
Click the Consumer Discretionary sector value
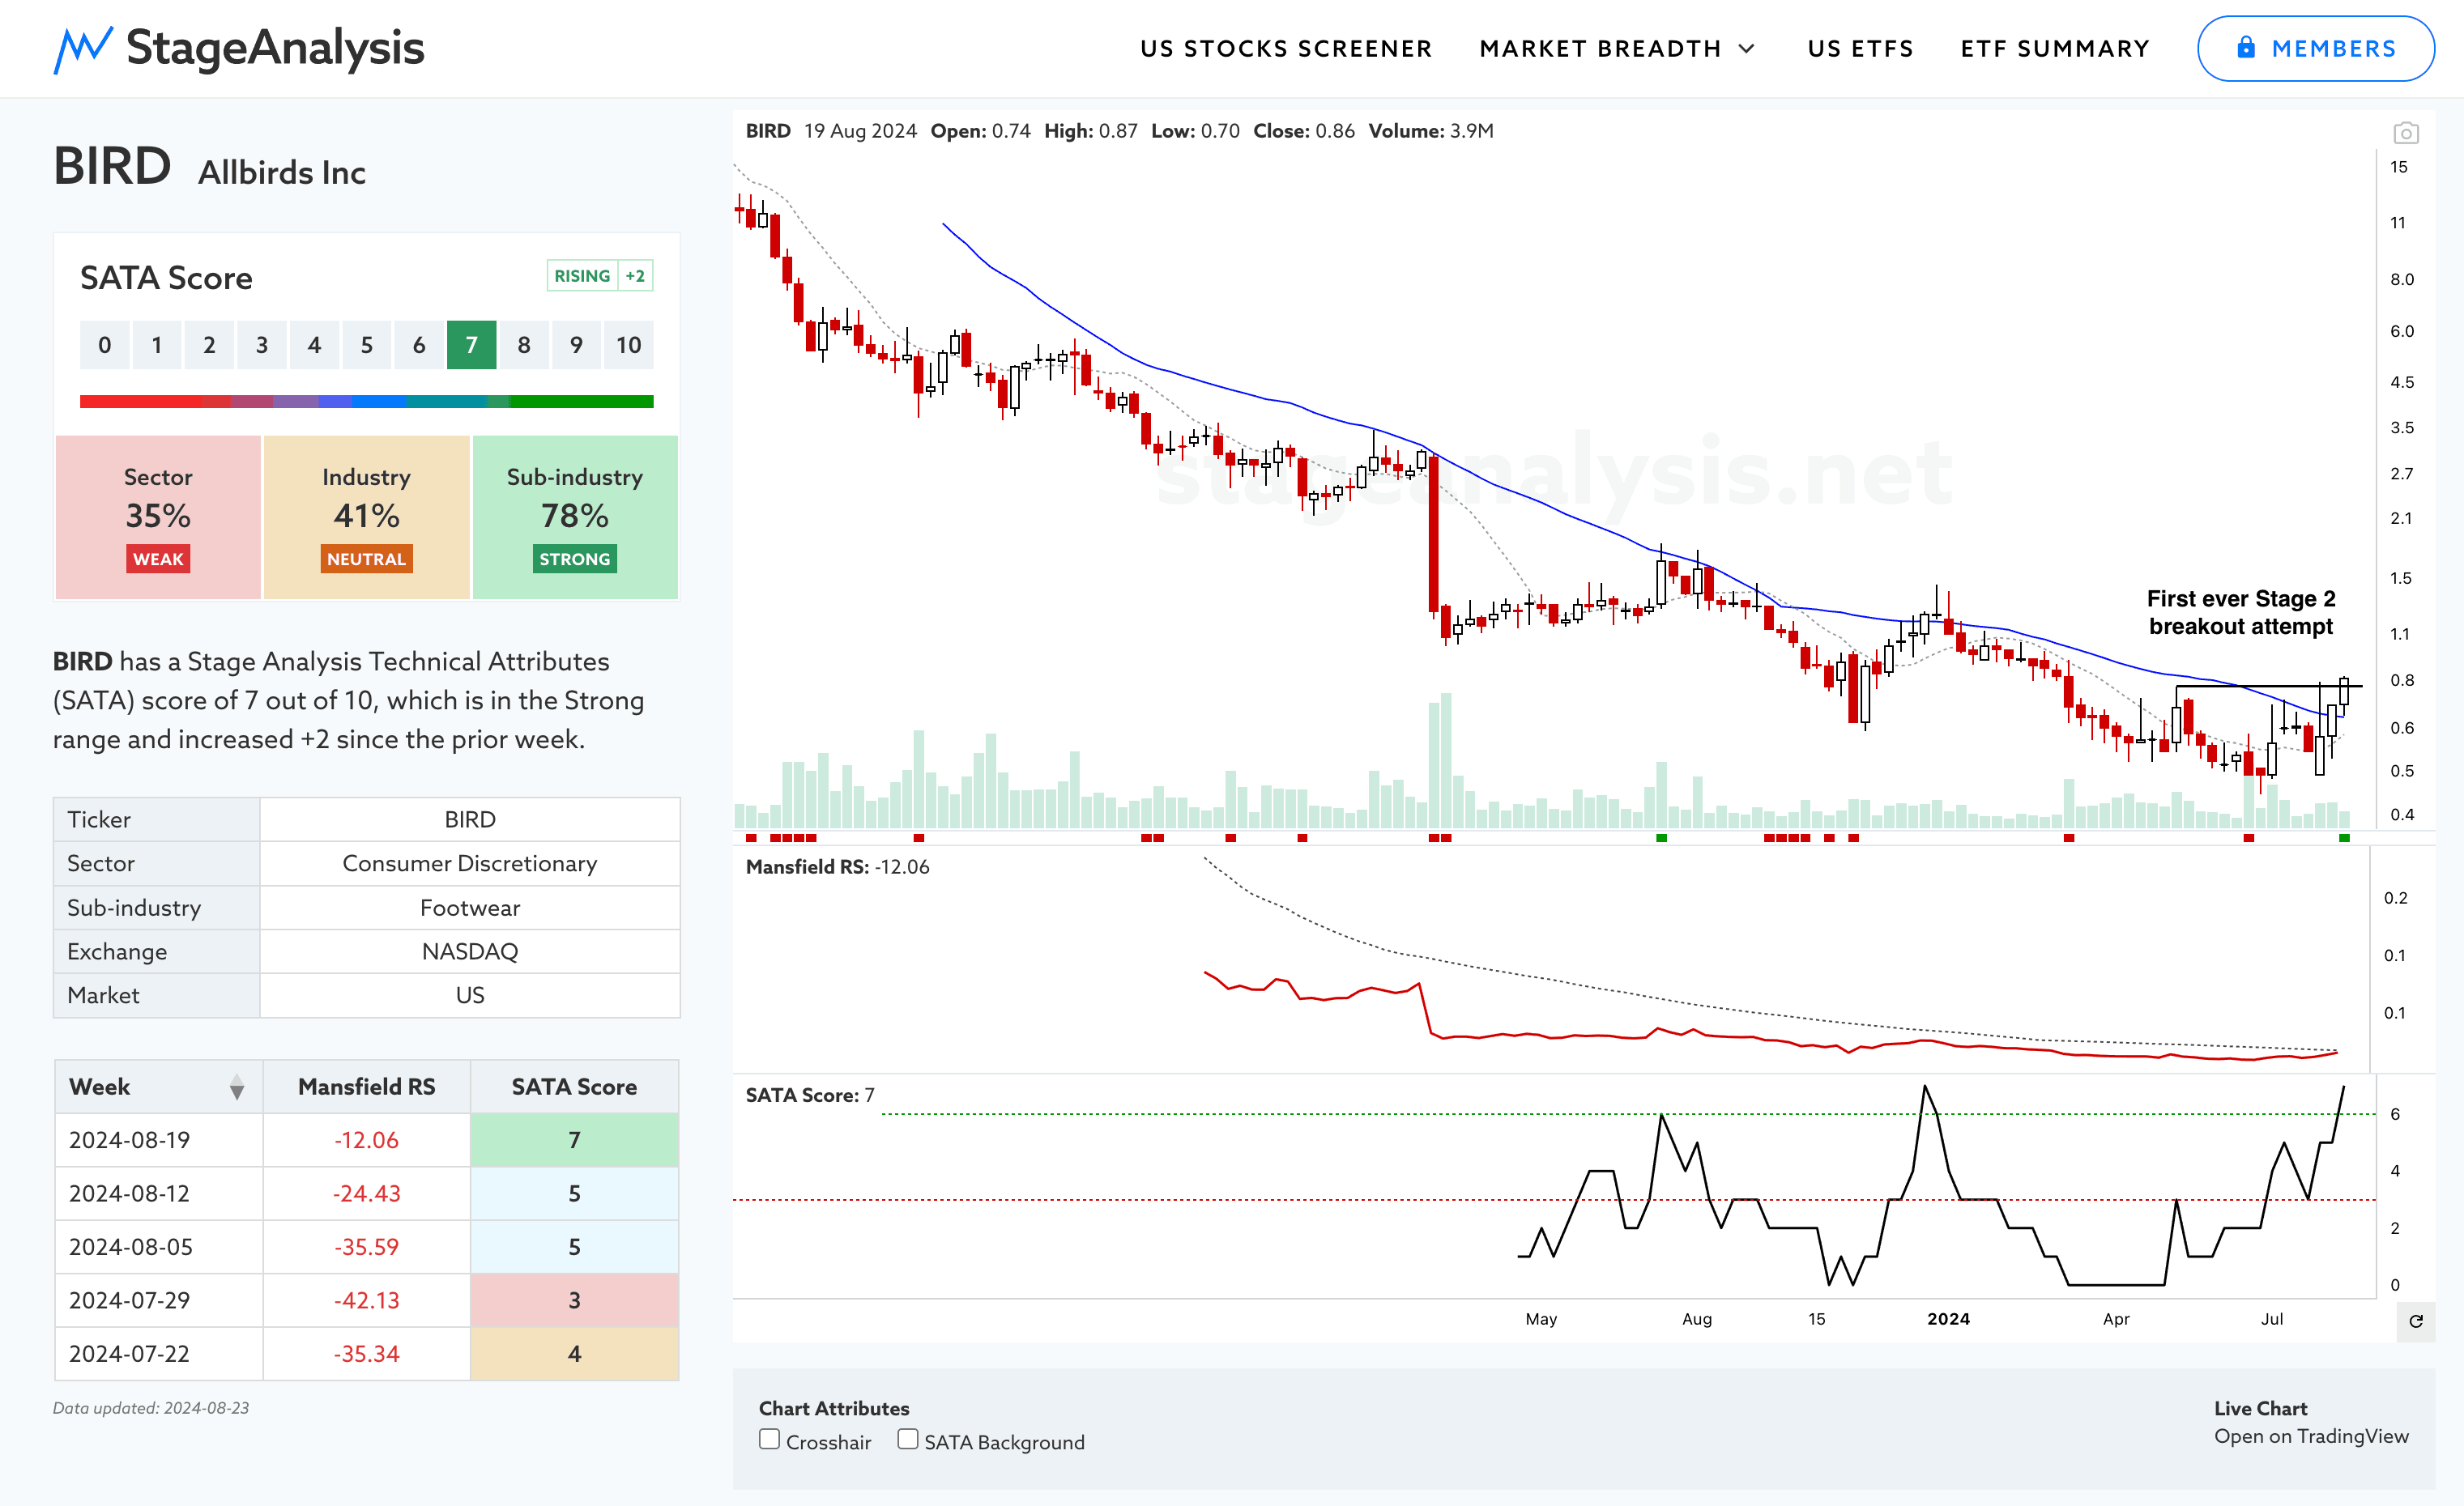470,863
